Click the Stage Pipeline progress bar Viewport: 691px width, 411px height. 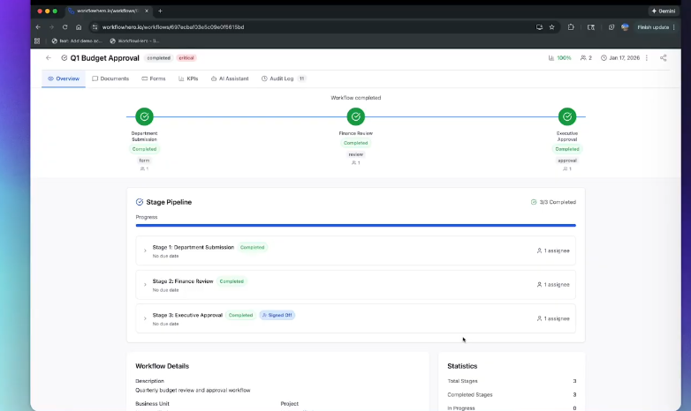[355, 225]
